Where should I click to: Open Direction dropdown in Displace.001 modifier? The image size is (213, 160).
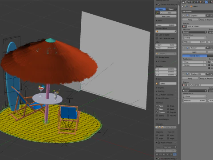point(194,91)
